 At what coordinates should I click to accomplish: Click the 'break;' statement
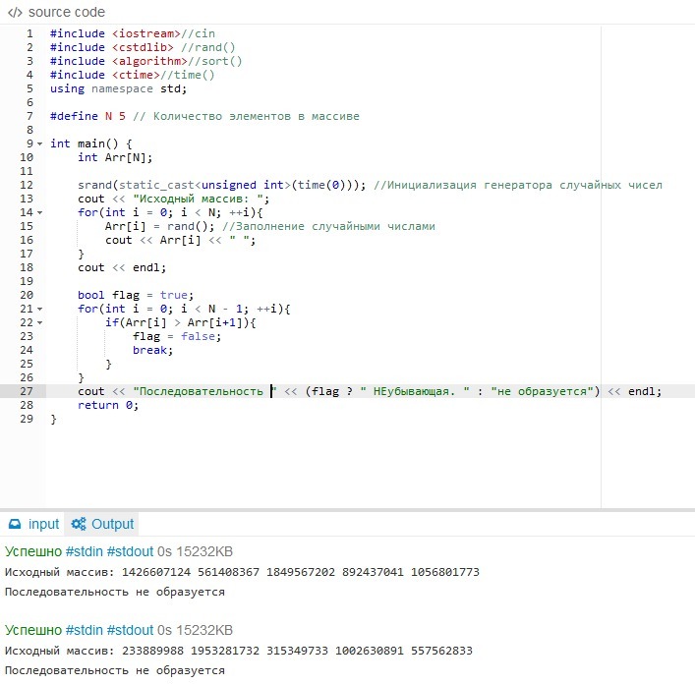tap(153, 350)
